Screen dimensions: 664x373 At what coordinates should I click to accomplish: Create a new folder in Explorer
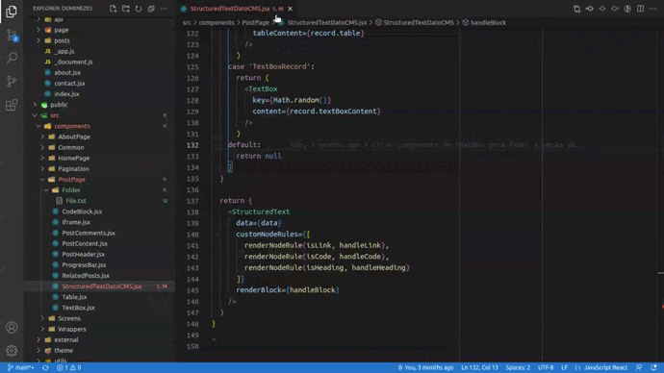pyautogui.click(x=126, y=9)
